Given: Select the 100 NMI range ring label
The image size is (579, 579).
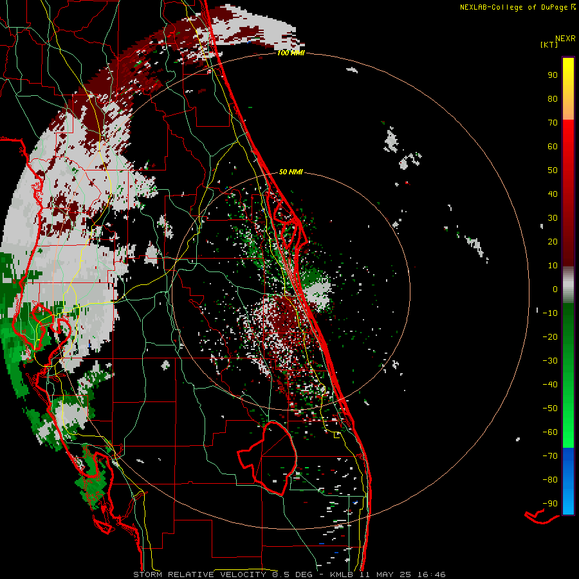Looking at the screenshot, I should tap(291, 53).
